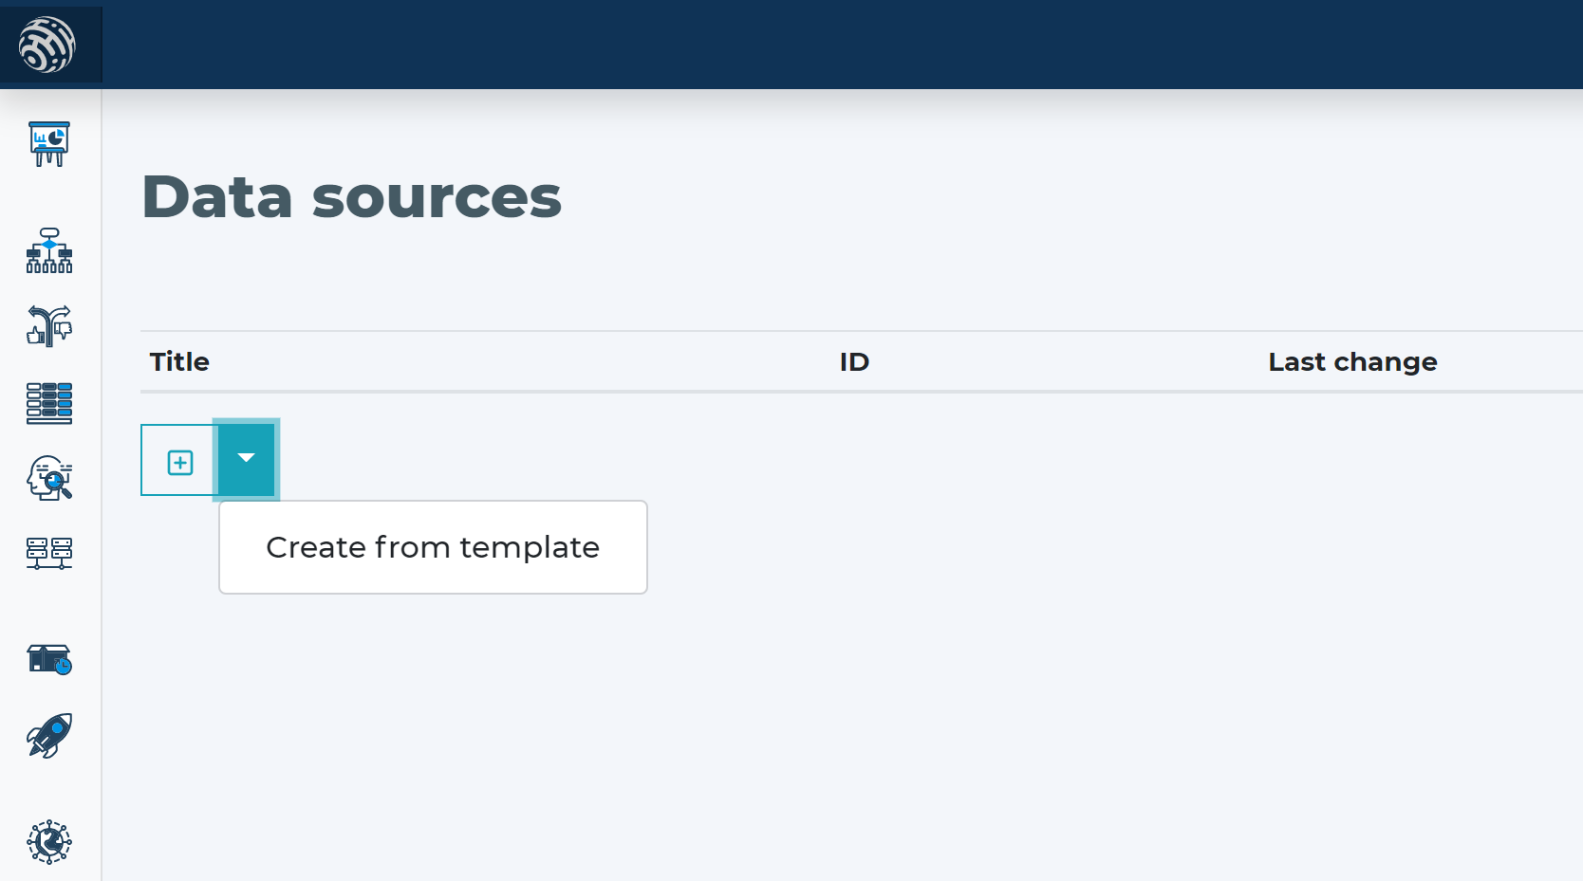Sort by the ID column header

(x=854, y=361)
